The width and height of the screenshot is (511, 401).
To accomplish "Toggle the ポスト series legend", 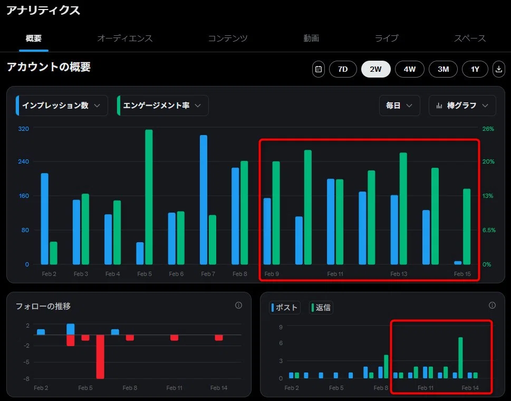I will [285, 308].
